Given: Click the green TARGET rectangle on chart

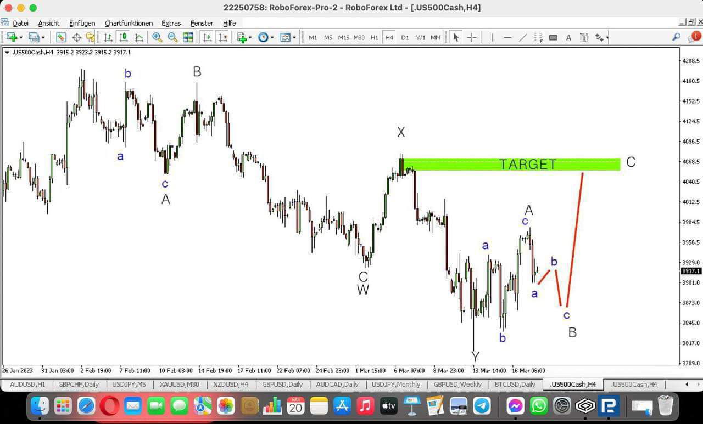Looking at the screenshot, I should coord(511,164).
